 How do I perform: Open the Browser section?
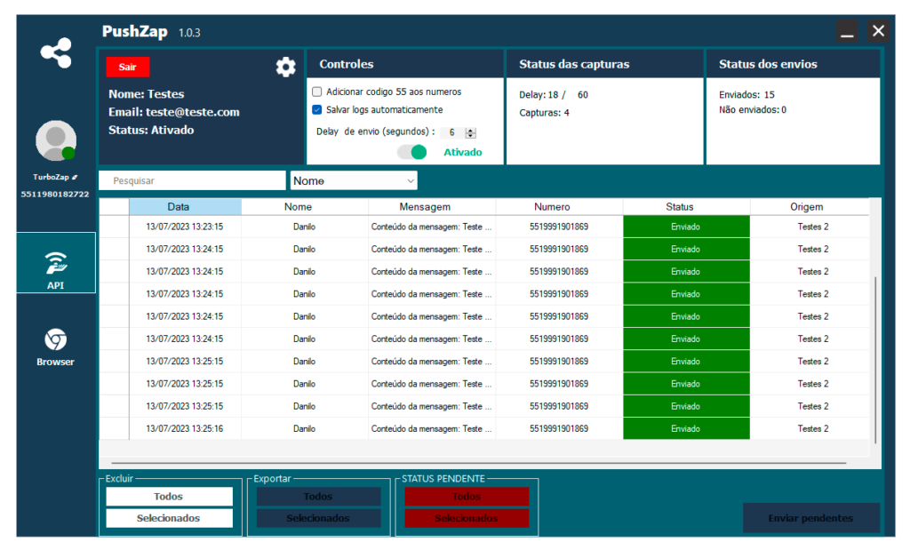coord(55,347)
